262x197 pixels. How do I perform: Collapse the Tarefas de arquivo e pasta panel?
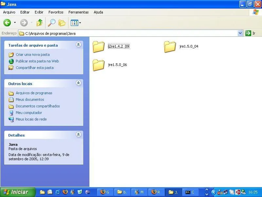coord(78,45)
